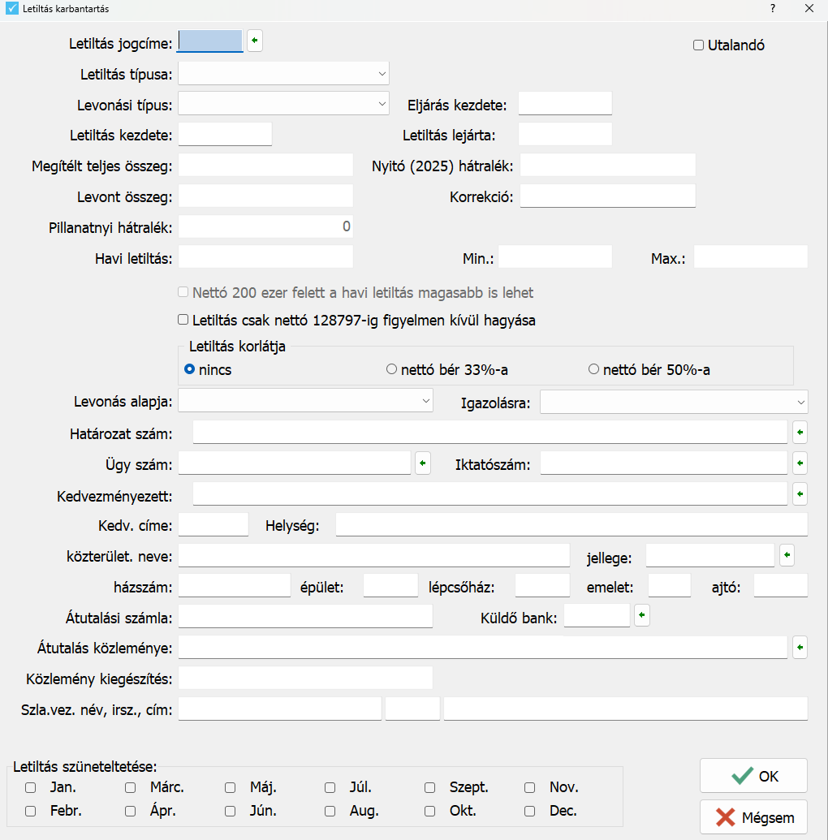Cancel using the Mégsem button

[753, 817]
